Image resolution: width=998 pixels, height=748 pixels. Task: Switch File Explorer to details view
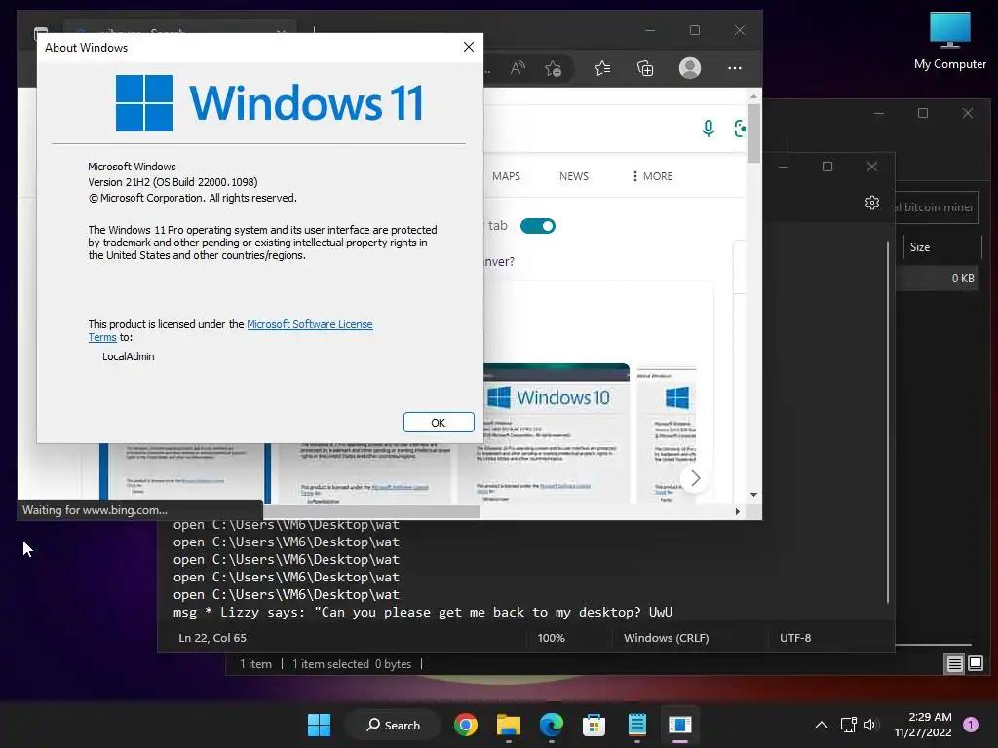point(954,664)
